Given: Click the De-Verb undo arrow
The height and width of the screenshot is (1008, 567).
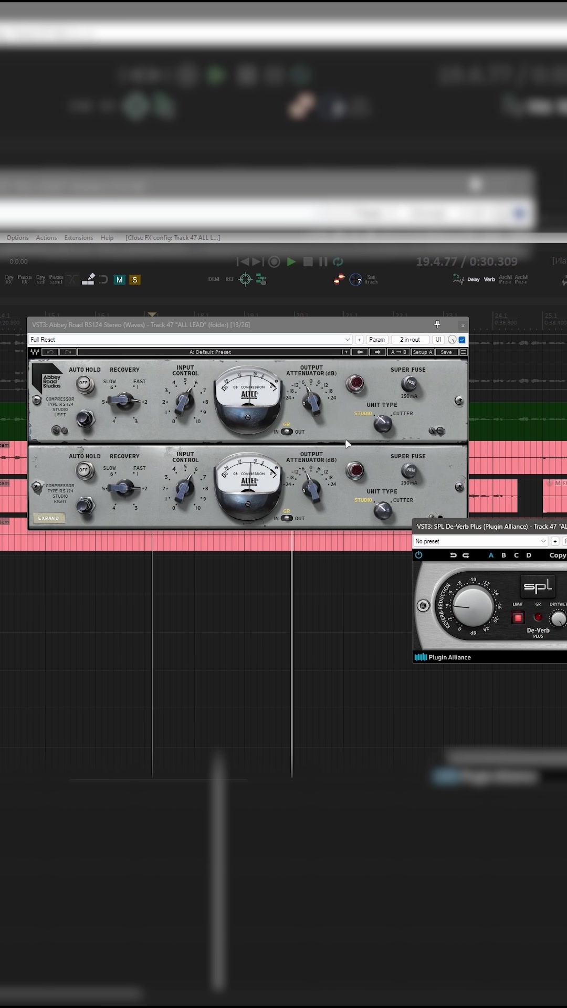Looking at the screenshot, I should pos(453,555).
